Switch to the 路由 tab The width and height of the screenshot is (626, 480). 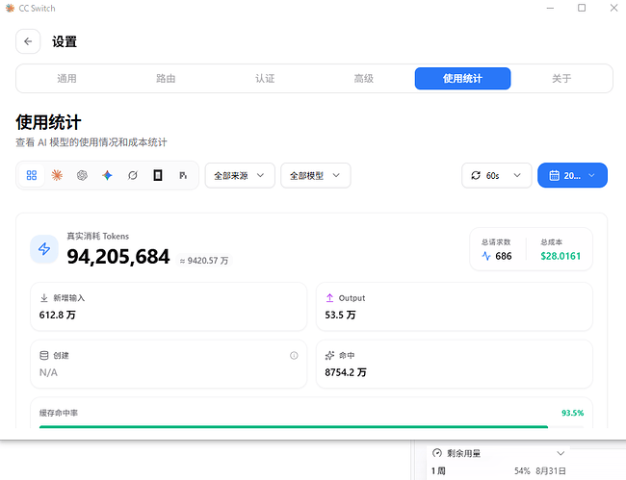(x=166, y=79)
